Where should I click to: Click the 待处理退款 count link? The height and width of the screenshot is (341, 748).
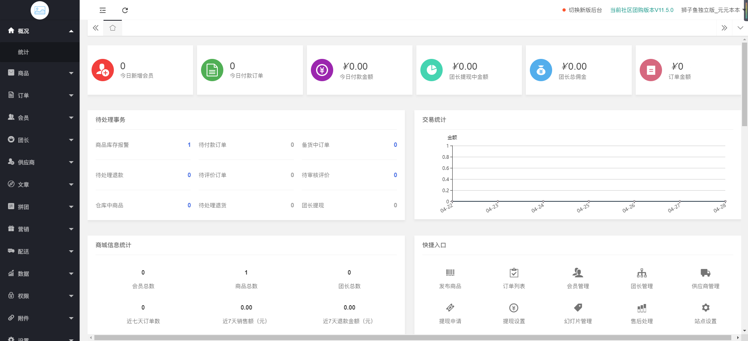[189, 175]
